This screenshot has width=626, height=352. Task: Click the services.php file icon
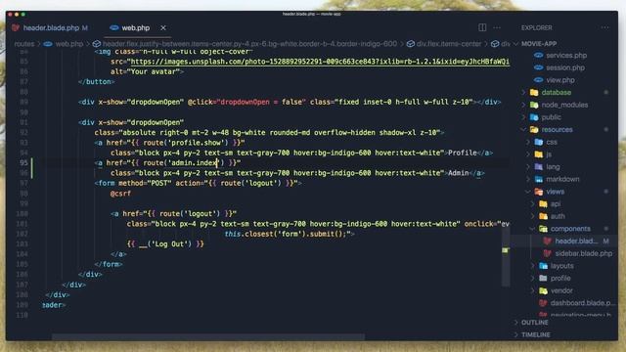point(538,56)
